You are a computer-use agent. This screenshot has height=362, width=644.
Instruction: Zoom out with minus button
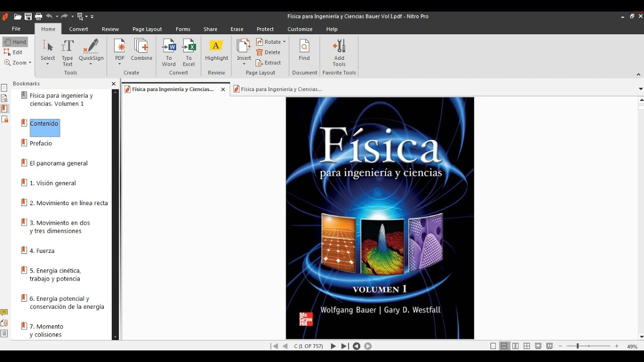[x=560, y=346]
